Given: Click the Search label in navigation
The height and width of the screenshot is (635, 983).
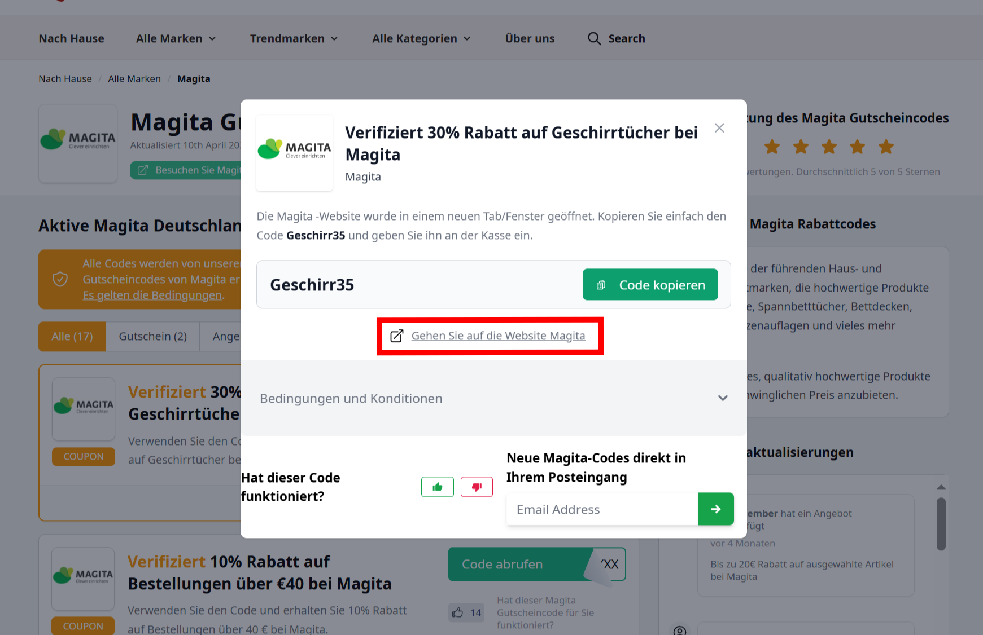Looking at the screenshot, I should point(627,38).
